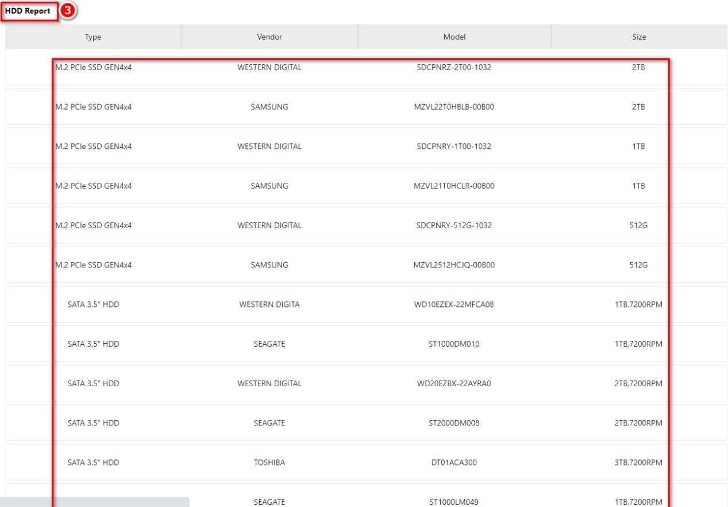Click vendor SAMSUNG in MZVL2512HCJQ-00B00 row

(269, 265)
